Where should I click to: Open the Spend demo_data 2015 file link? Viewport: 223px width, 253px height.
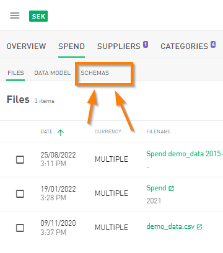tap(185, 154)
